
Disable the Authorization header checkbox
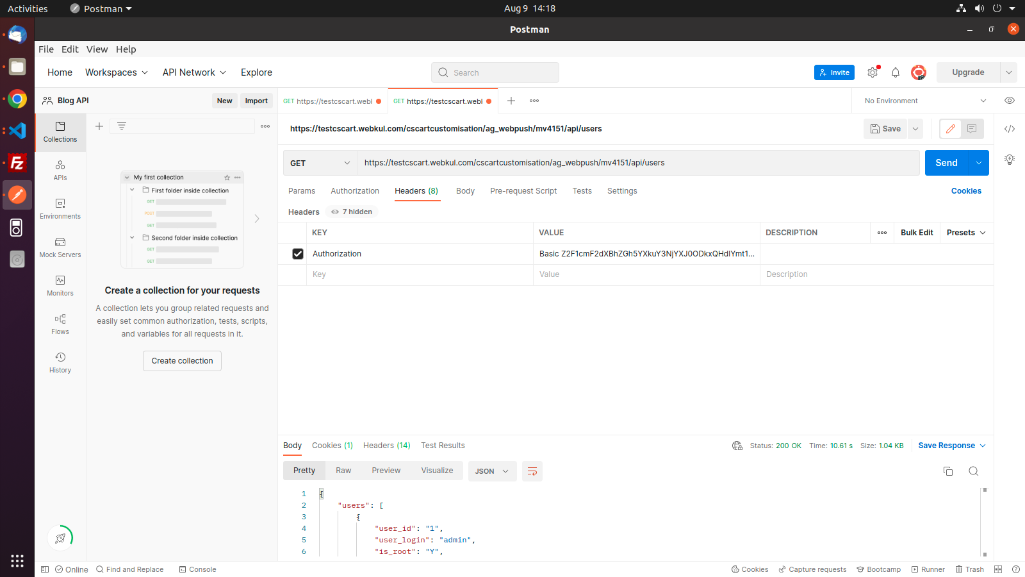[x=297, y=253]
